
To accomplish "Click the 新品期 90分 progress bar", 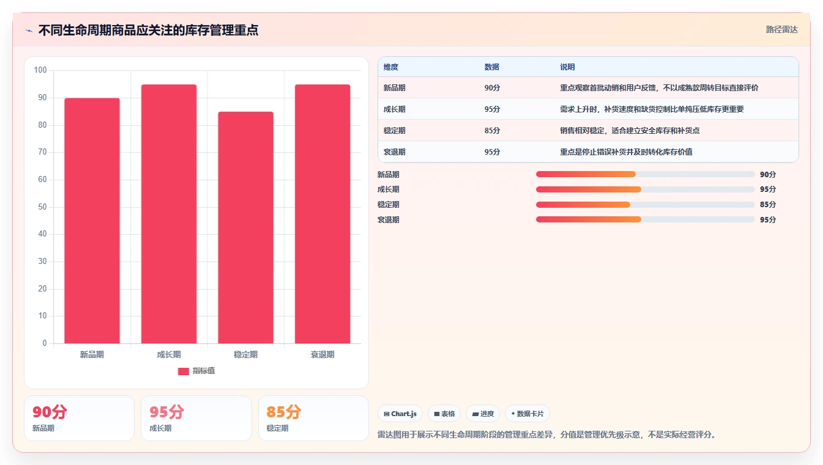I will click(645, 174).
